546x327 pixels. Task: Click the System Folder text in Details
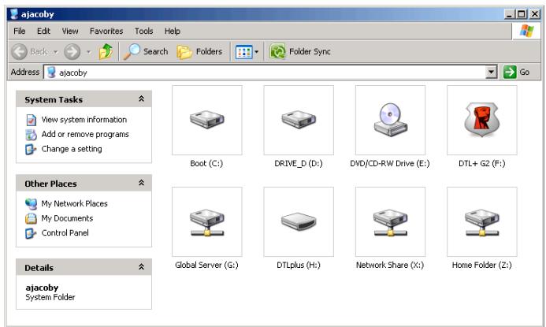click(x=50, y=297)
